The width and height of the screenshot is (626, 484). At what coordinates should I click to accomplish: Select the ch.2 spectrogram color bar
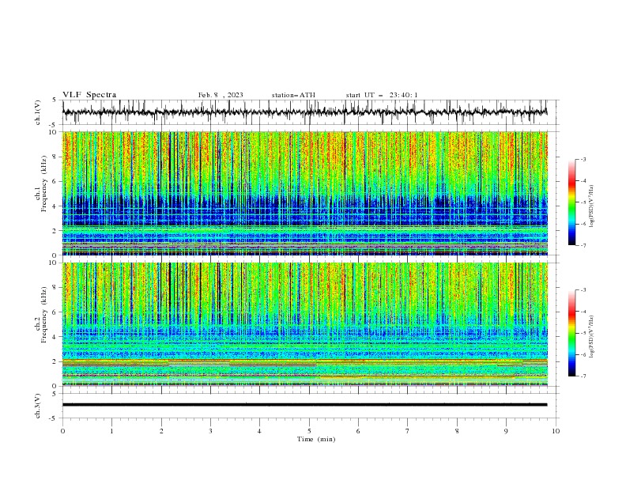(x=571, y=333)
